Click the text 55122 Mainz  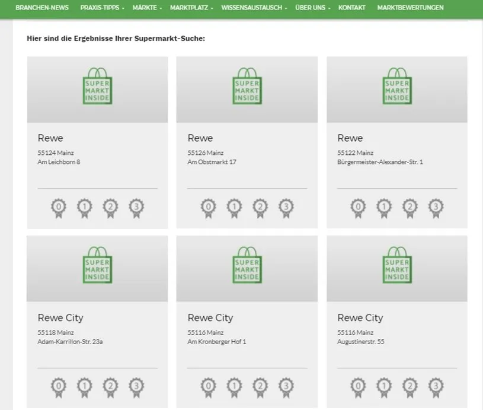[355, 152]
